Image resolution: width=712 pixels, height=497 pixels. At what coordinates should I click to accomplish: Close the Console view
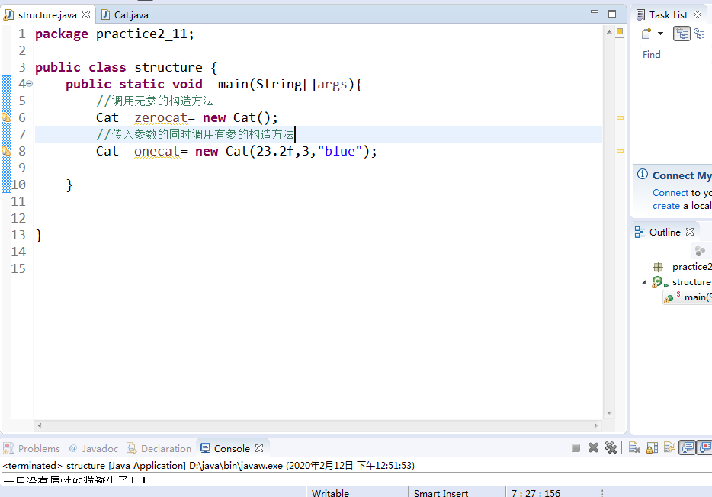[x=259, y=448]
